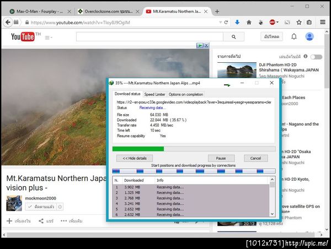
Task: Click the mockmoon2000 channel avatar
Action: coord(14,203)
